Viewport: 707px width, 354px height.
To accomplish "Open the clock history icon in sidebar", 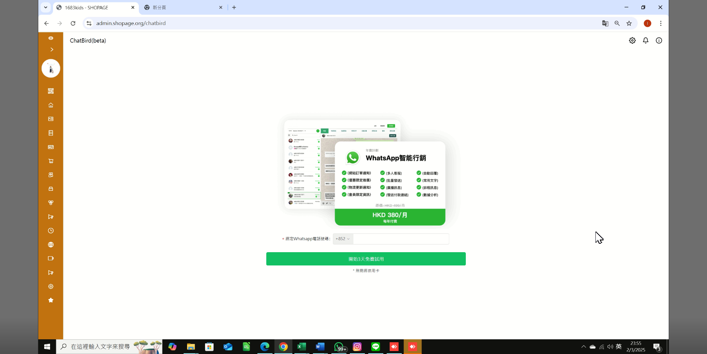I will 51,231.
